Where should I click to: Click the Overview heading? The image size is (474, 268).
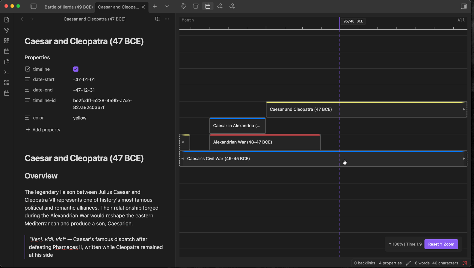(x=41, y=176)
